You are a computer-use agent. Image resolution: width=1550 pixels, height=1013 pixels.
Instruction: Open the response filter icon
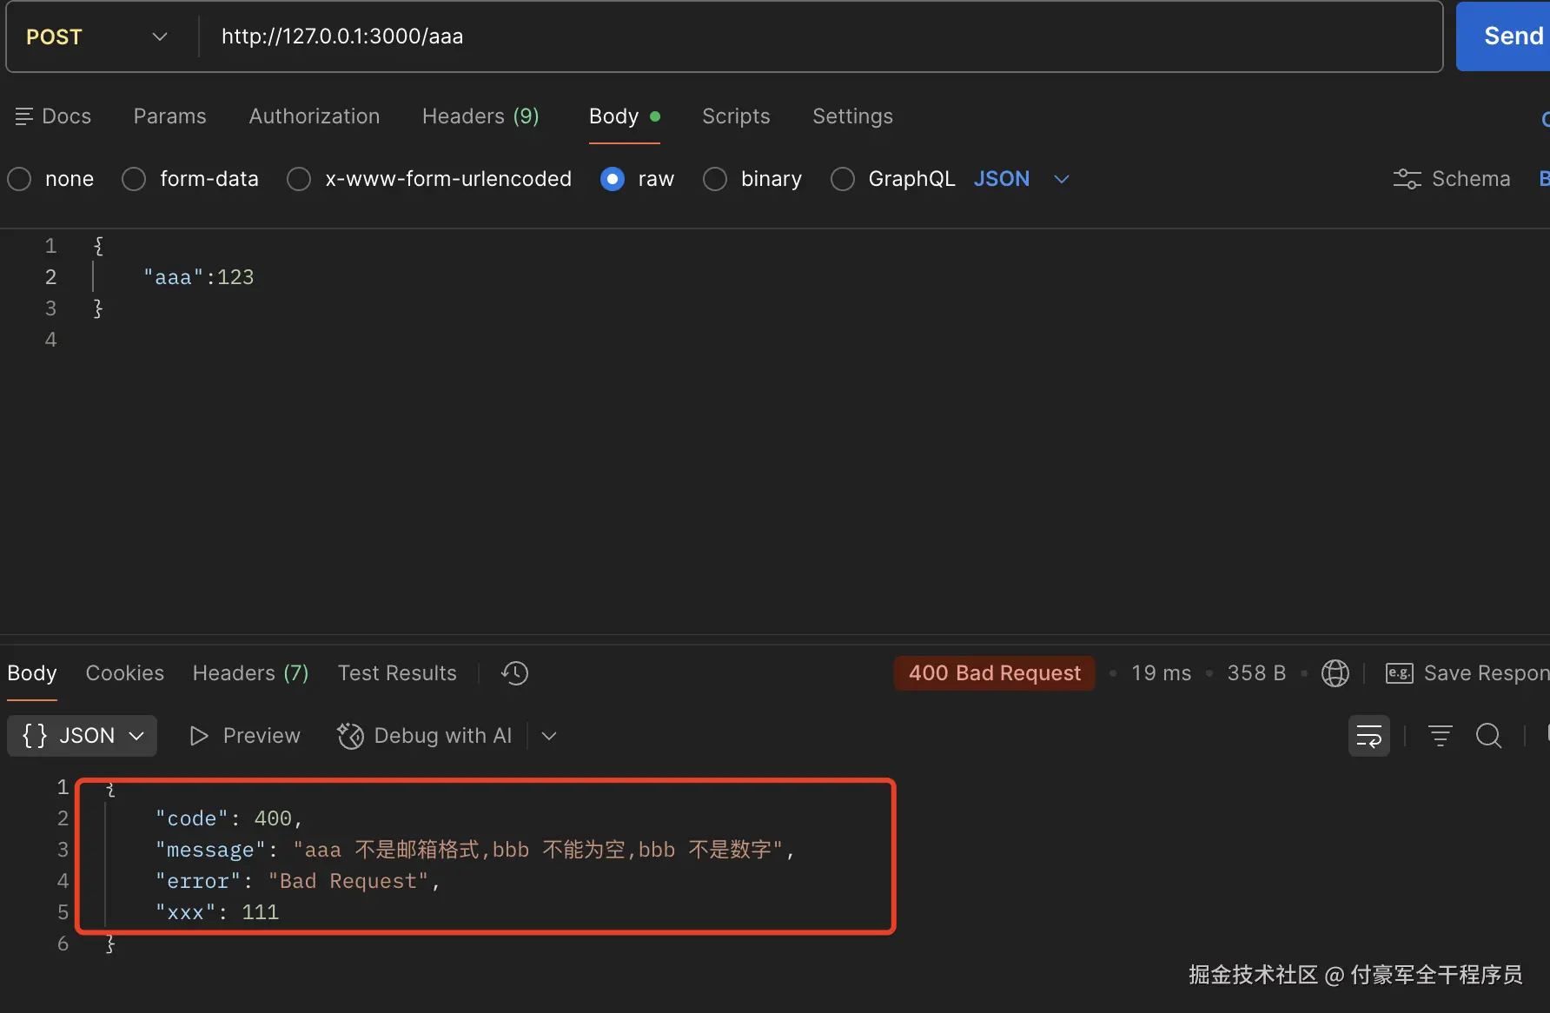click(x=1440, y=736)
